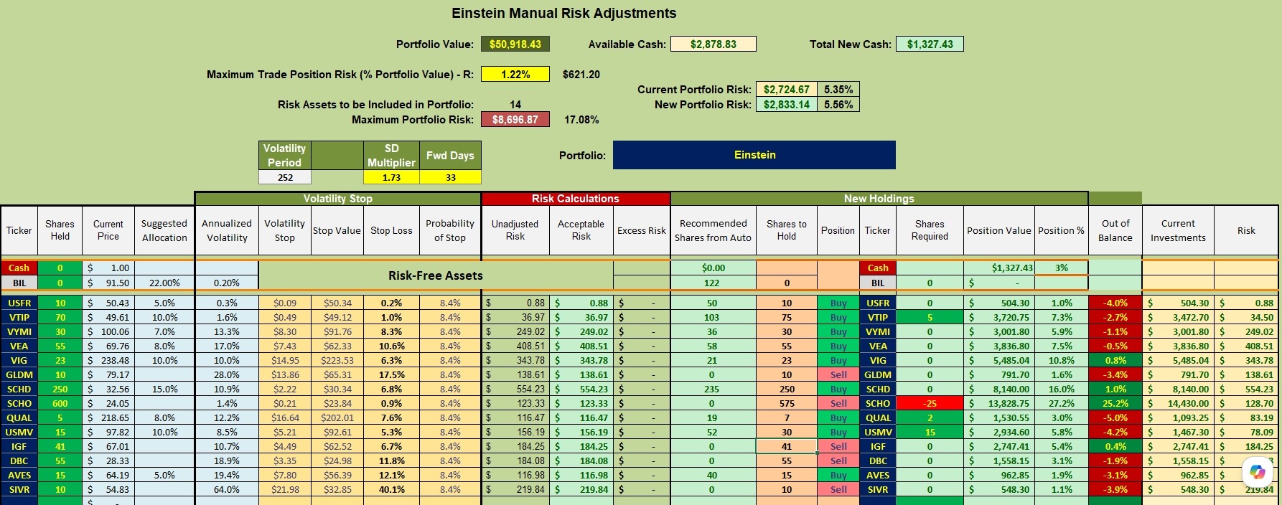This screenshot has width=1282, height=505.
Task: Select the red -25 SCHO shares required cell
Action: click(x=930, y=403)
